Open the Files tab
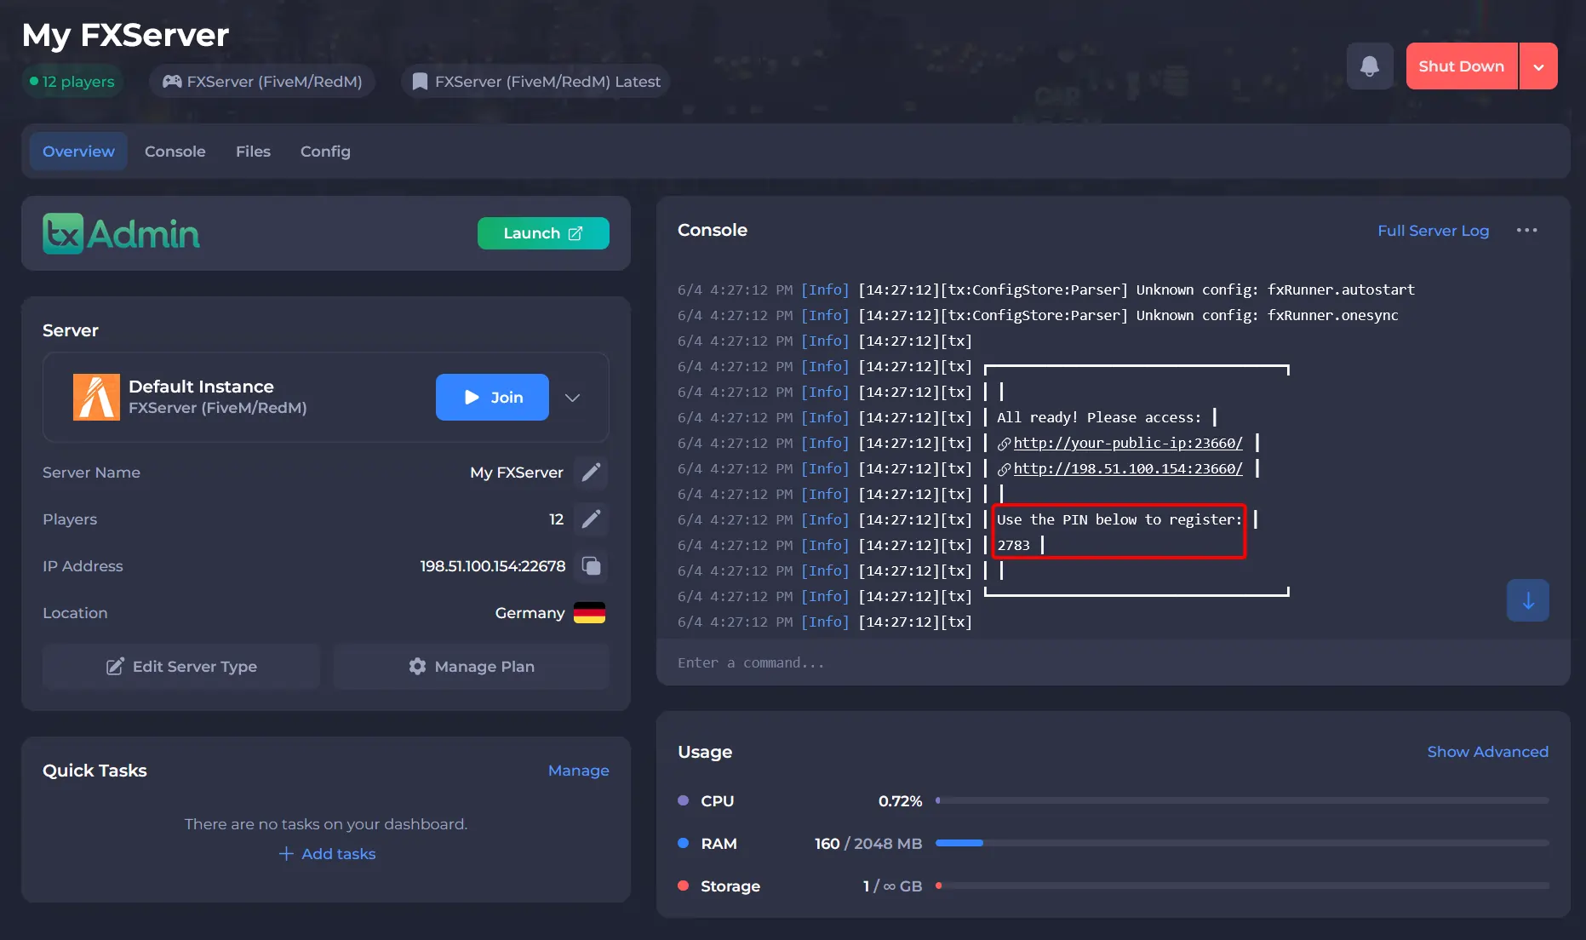The height and width of the screenshot is (940, 1586). click(253, 151)
